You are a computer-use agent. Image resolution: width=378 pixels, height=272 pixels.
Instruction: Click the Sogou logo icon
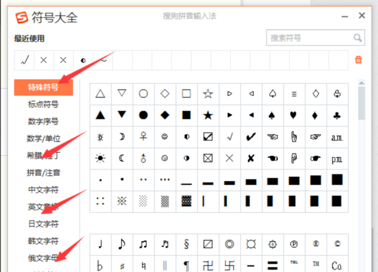(x=22, y=18)
